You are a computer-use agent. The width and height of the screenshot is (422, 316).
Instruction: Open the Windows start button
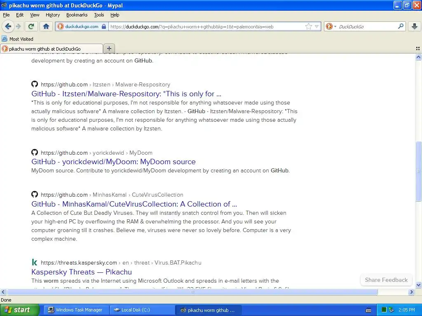19,310
